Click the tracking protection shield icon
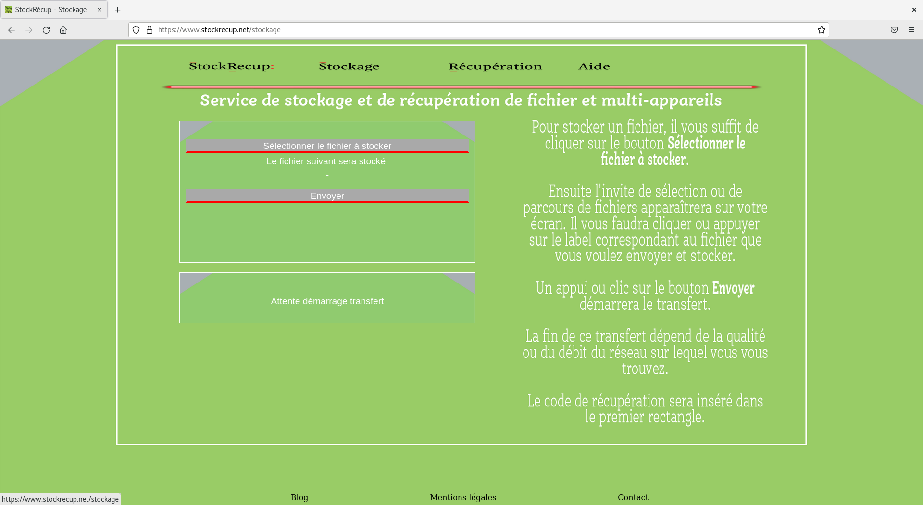Screen dimensions: 923x505 pyautogui.click(x=136, y=30)
